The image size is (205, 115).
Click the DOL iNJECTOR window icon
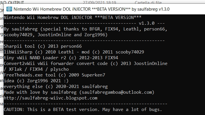9,9
